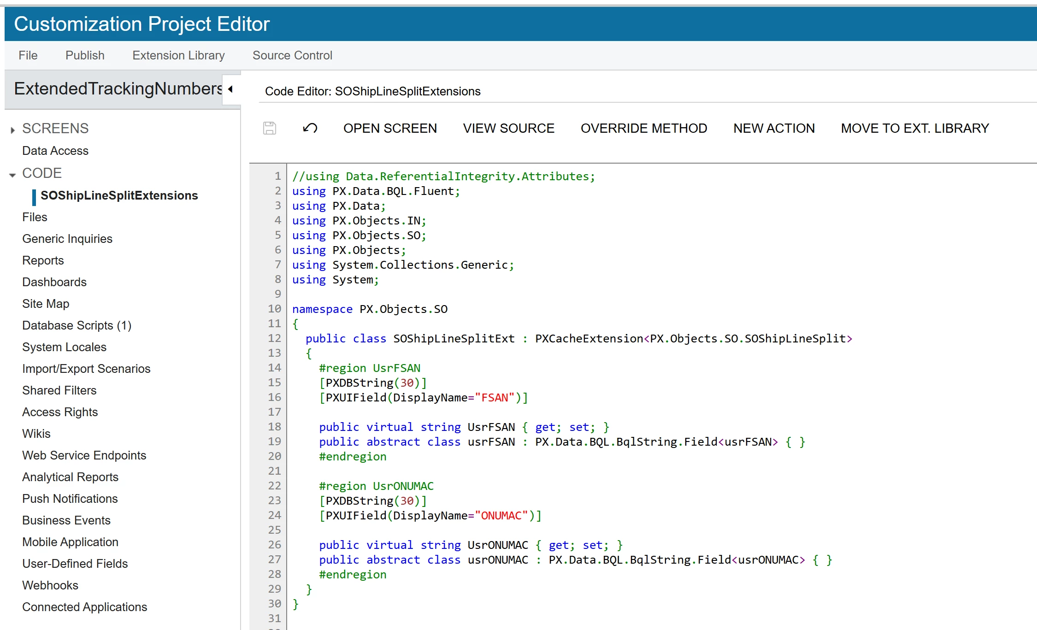Viewport: 1037px width, 630px height.
Task: Open User-Defined Fields section
Action: 75,564
